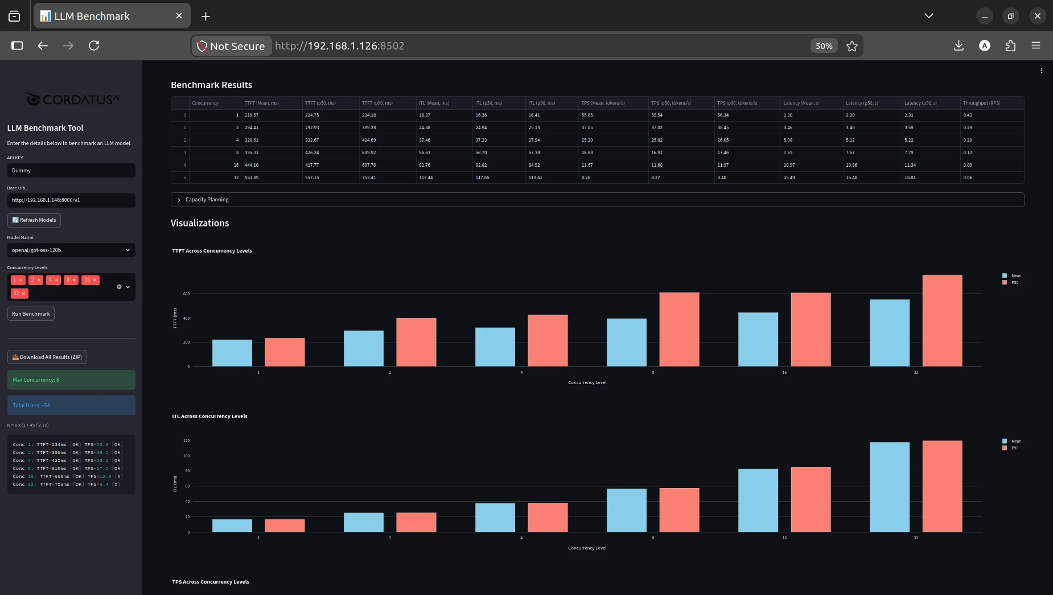Bookmark this page with the star icon
The height and width of the screenshot is (595, 1053).
[x=852, y=46]
